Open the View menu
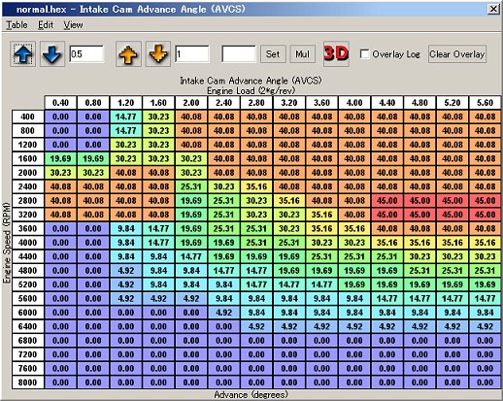The width and height of the screenshot is (503, 401). [73, 25]
